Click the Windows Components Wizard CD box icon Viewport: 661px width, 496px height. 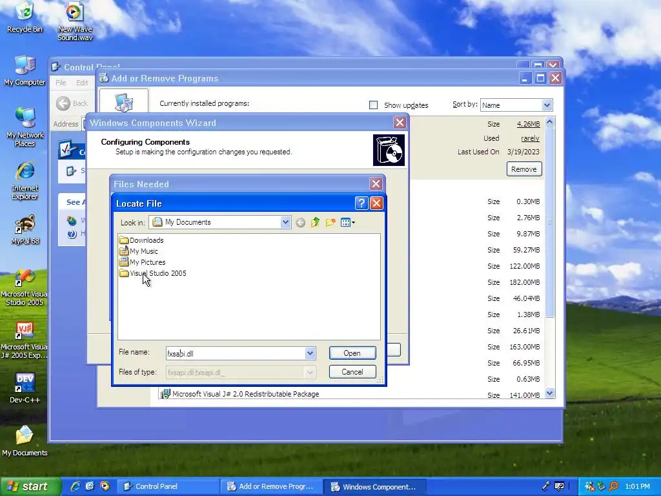[x=389, y=150]
